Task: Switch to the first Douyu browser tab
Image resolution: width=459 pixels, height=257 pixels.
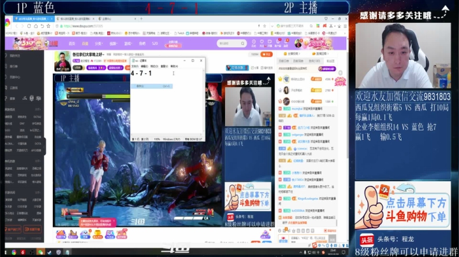Action: click(x=33, y=18)
